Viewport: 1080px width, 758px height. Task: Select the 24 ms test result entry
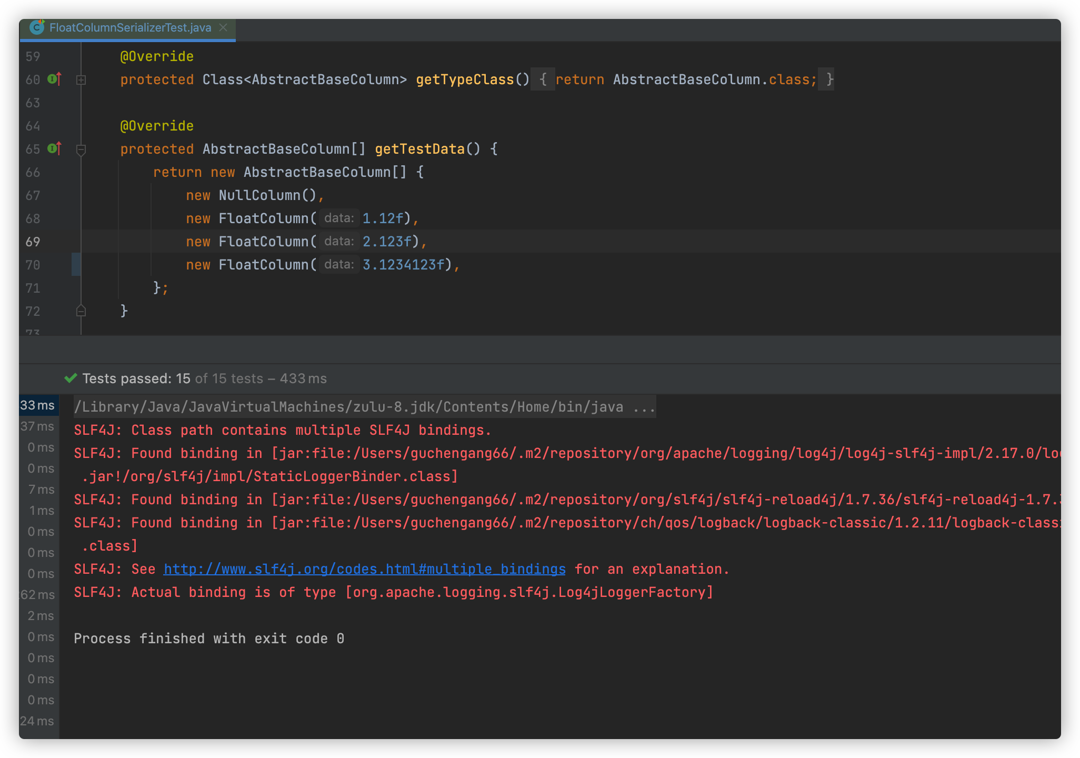point(38,721)
